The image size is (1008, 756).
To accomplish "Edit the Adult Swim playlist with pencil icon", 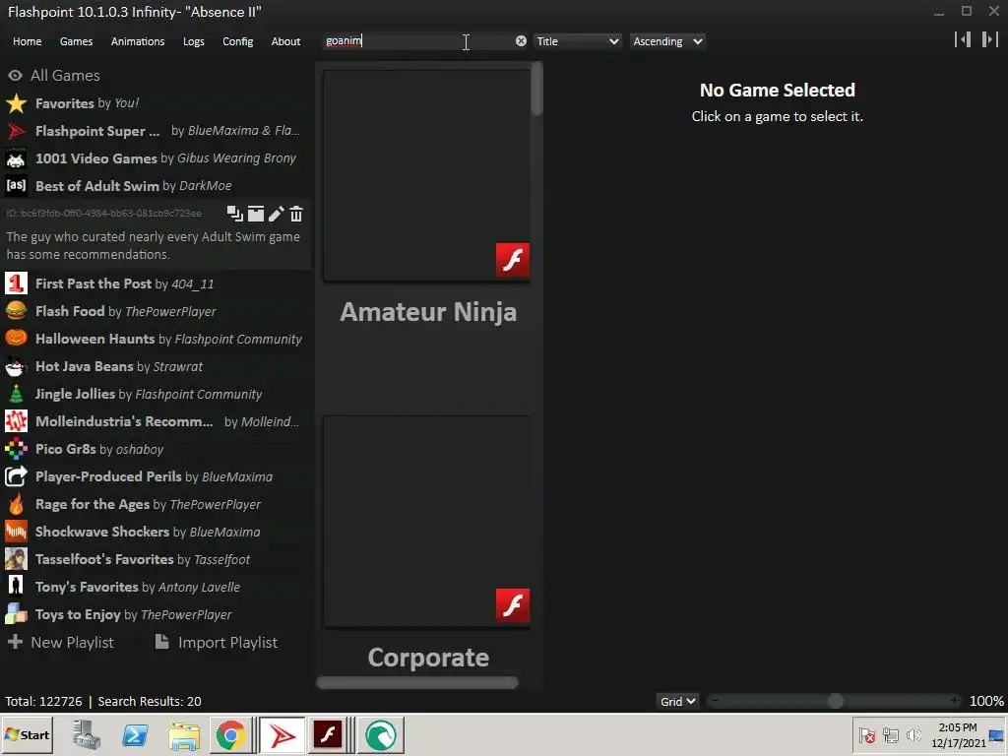I will (x=276, y=214).
